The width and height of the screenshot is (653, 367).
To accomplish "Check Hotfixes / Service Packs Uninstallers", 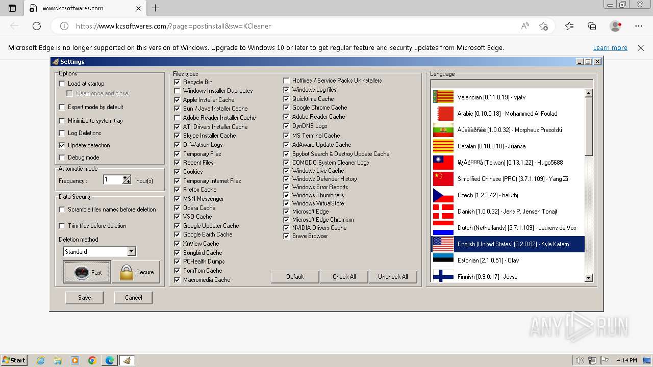I will [287, 81].
